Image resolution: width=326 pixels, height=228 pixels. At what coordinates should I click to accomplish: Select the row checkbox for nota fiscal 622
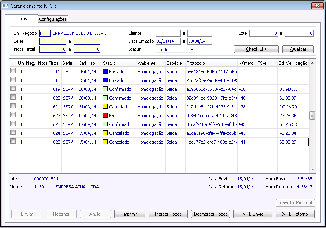tap(13, 115)
